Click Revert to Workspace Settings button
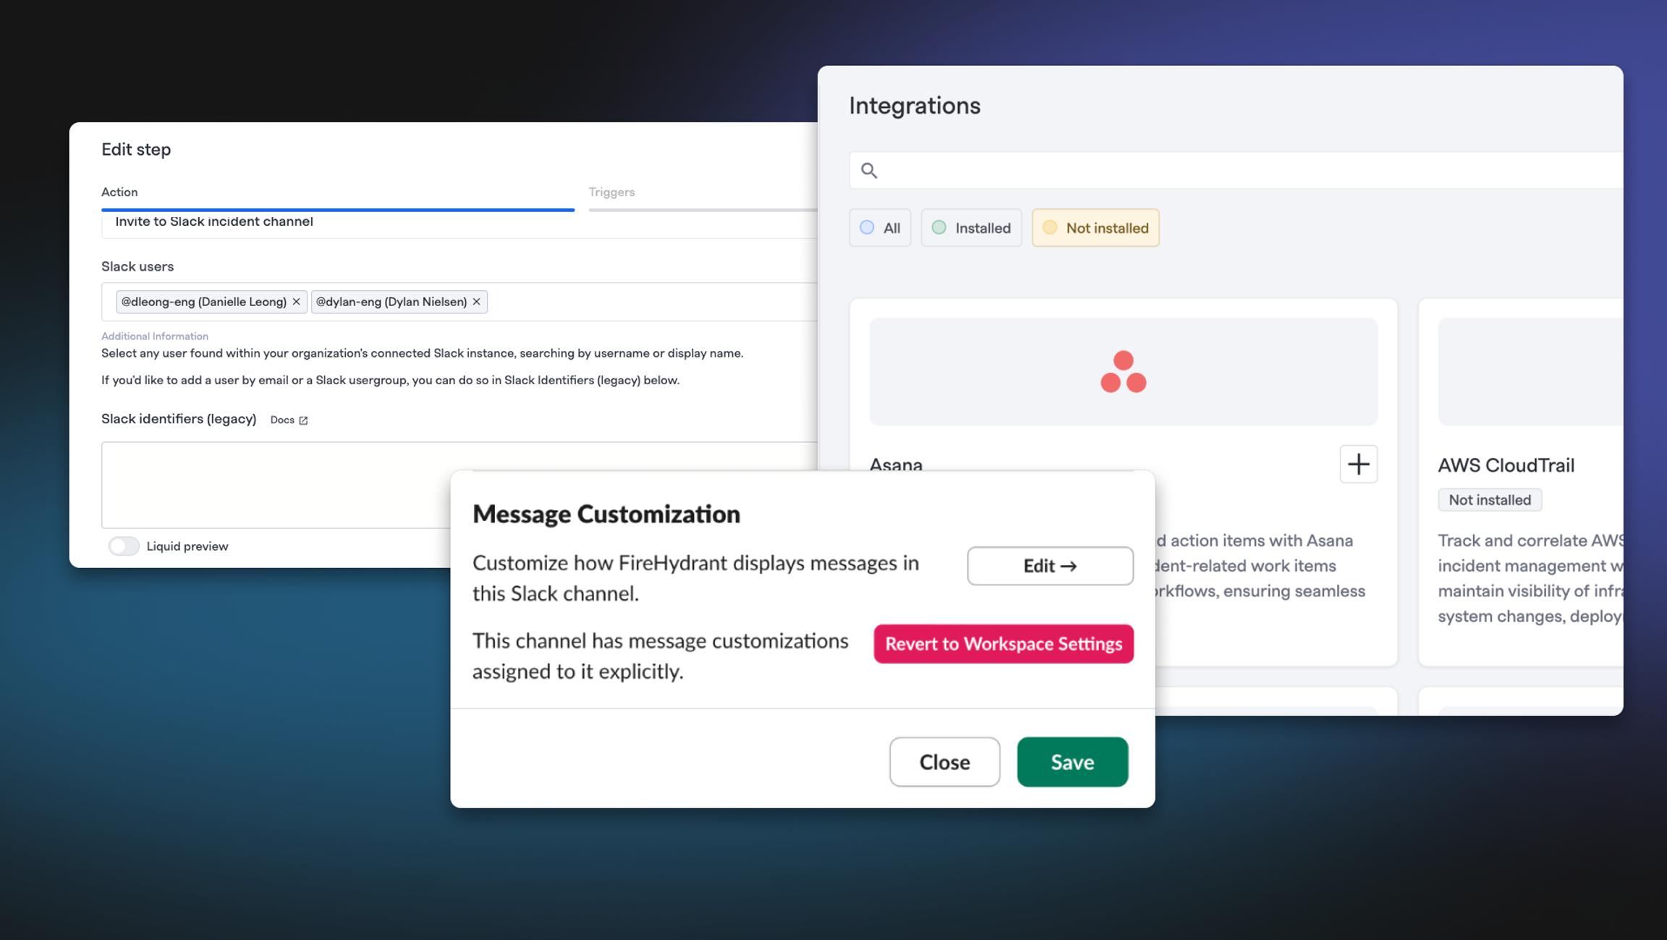 [1004, 643]
